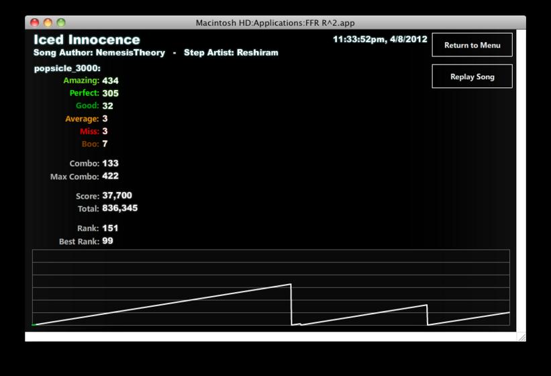551x376 pixels.
Task: Click the Return to Menu button
Action: click(472, 45)
